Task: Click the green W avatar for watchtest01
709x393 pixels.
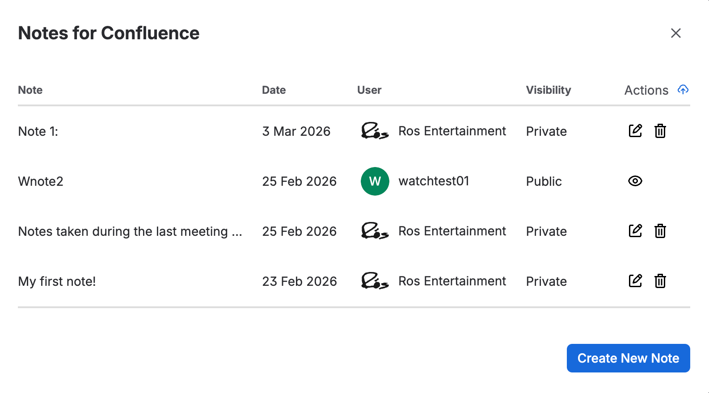Action: [375, 181]
